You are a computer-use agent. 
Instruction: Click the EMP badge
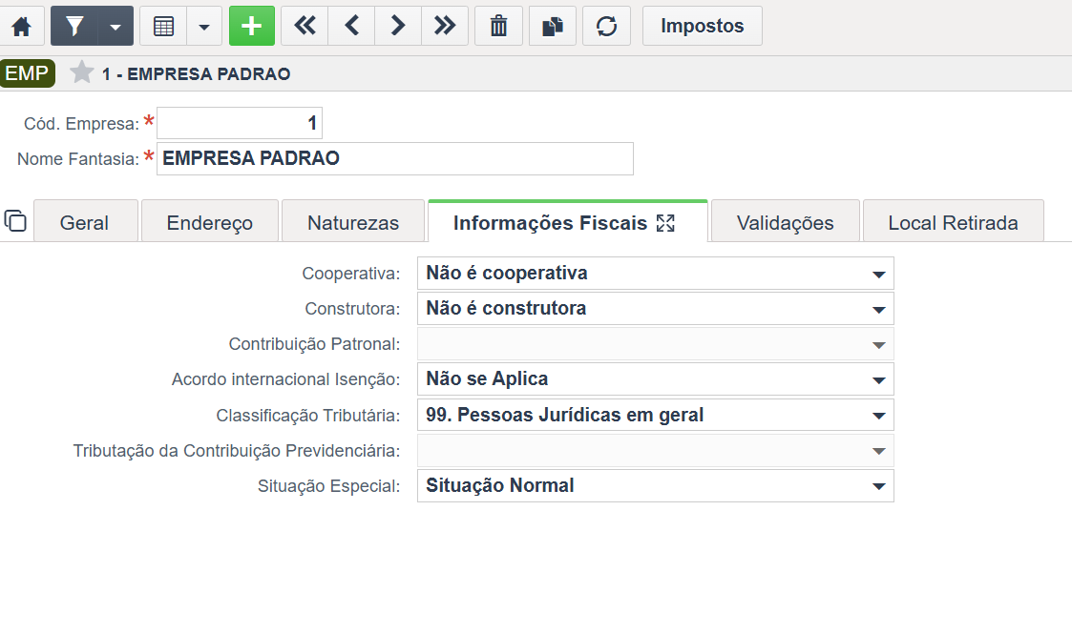pos(28,73)
